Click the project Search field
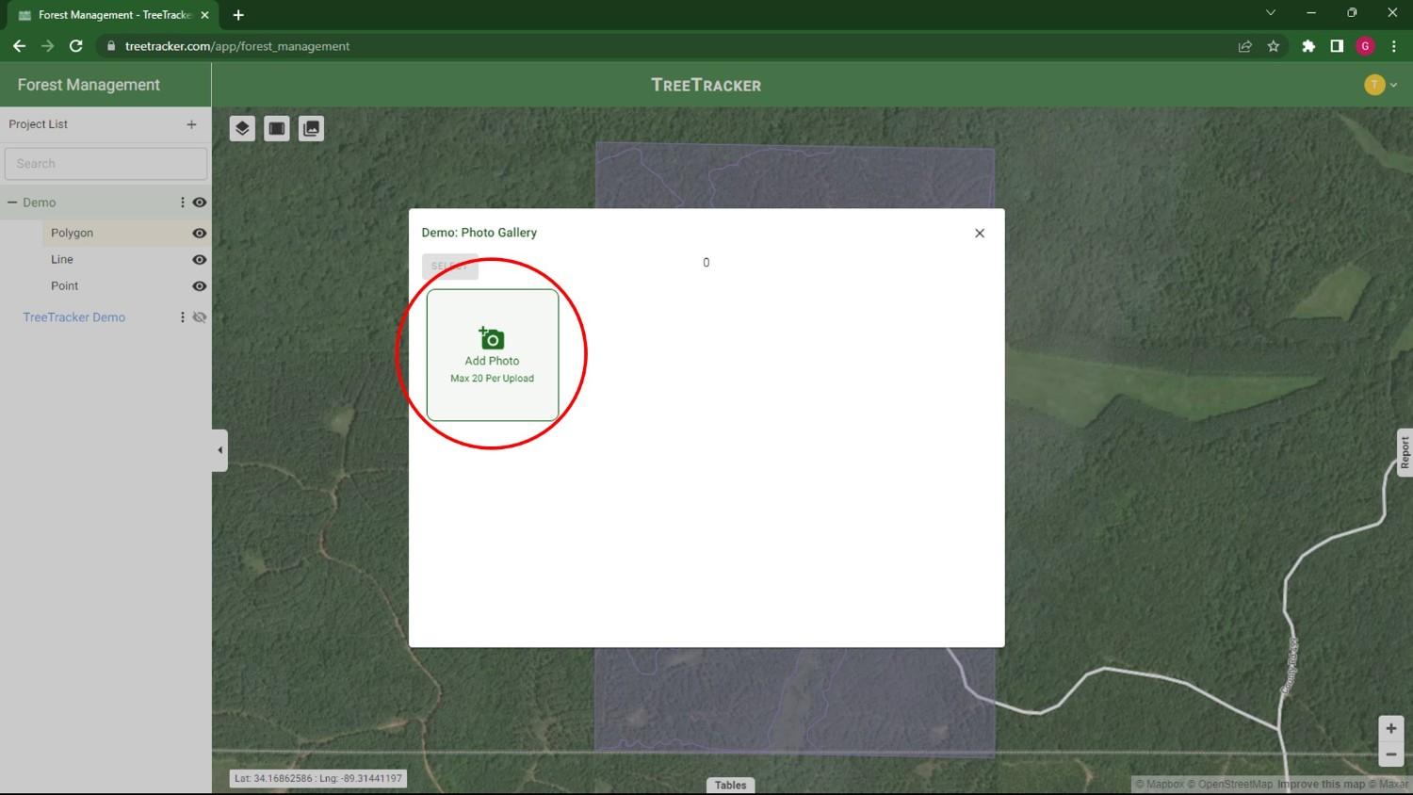The width and height of the screenshot is (1413, 795). pos(106,164)
